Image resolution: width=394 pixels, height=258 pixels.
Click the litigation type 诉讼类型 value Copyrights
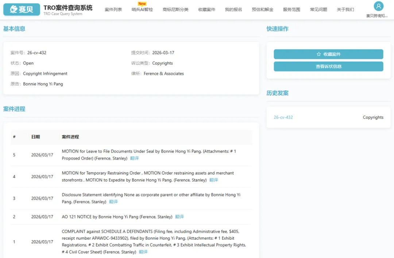point(162,63)
